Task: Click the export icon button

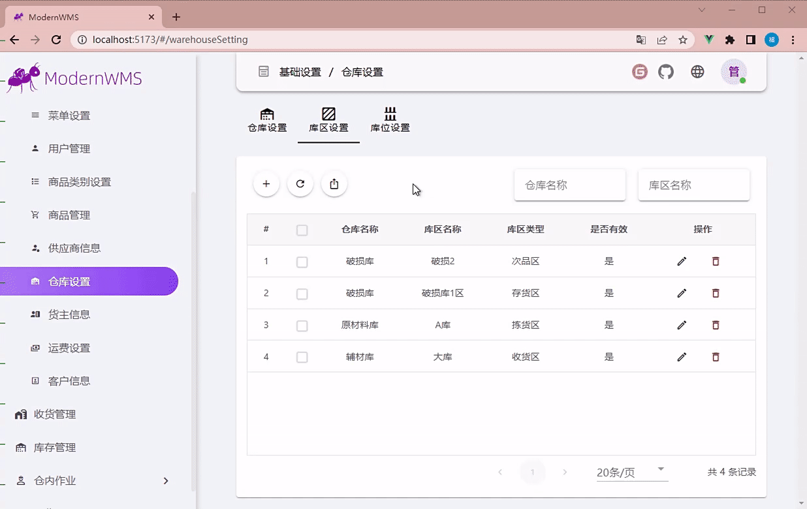Action: click(334, 184)
